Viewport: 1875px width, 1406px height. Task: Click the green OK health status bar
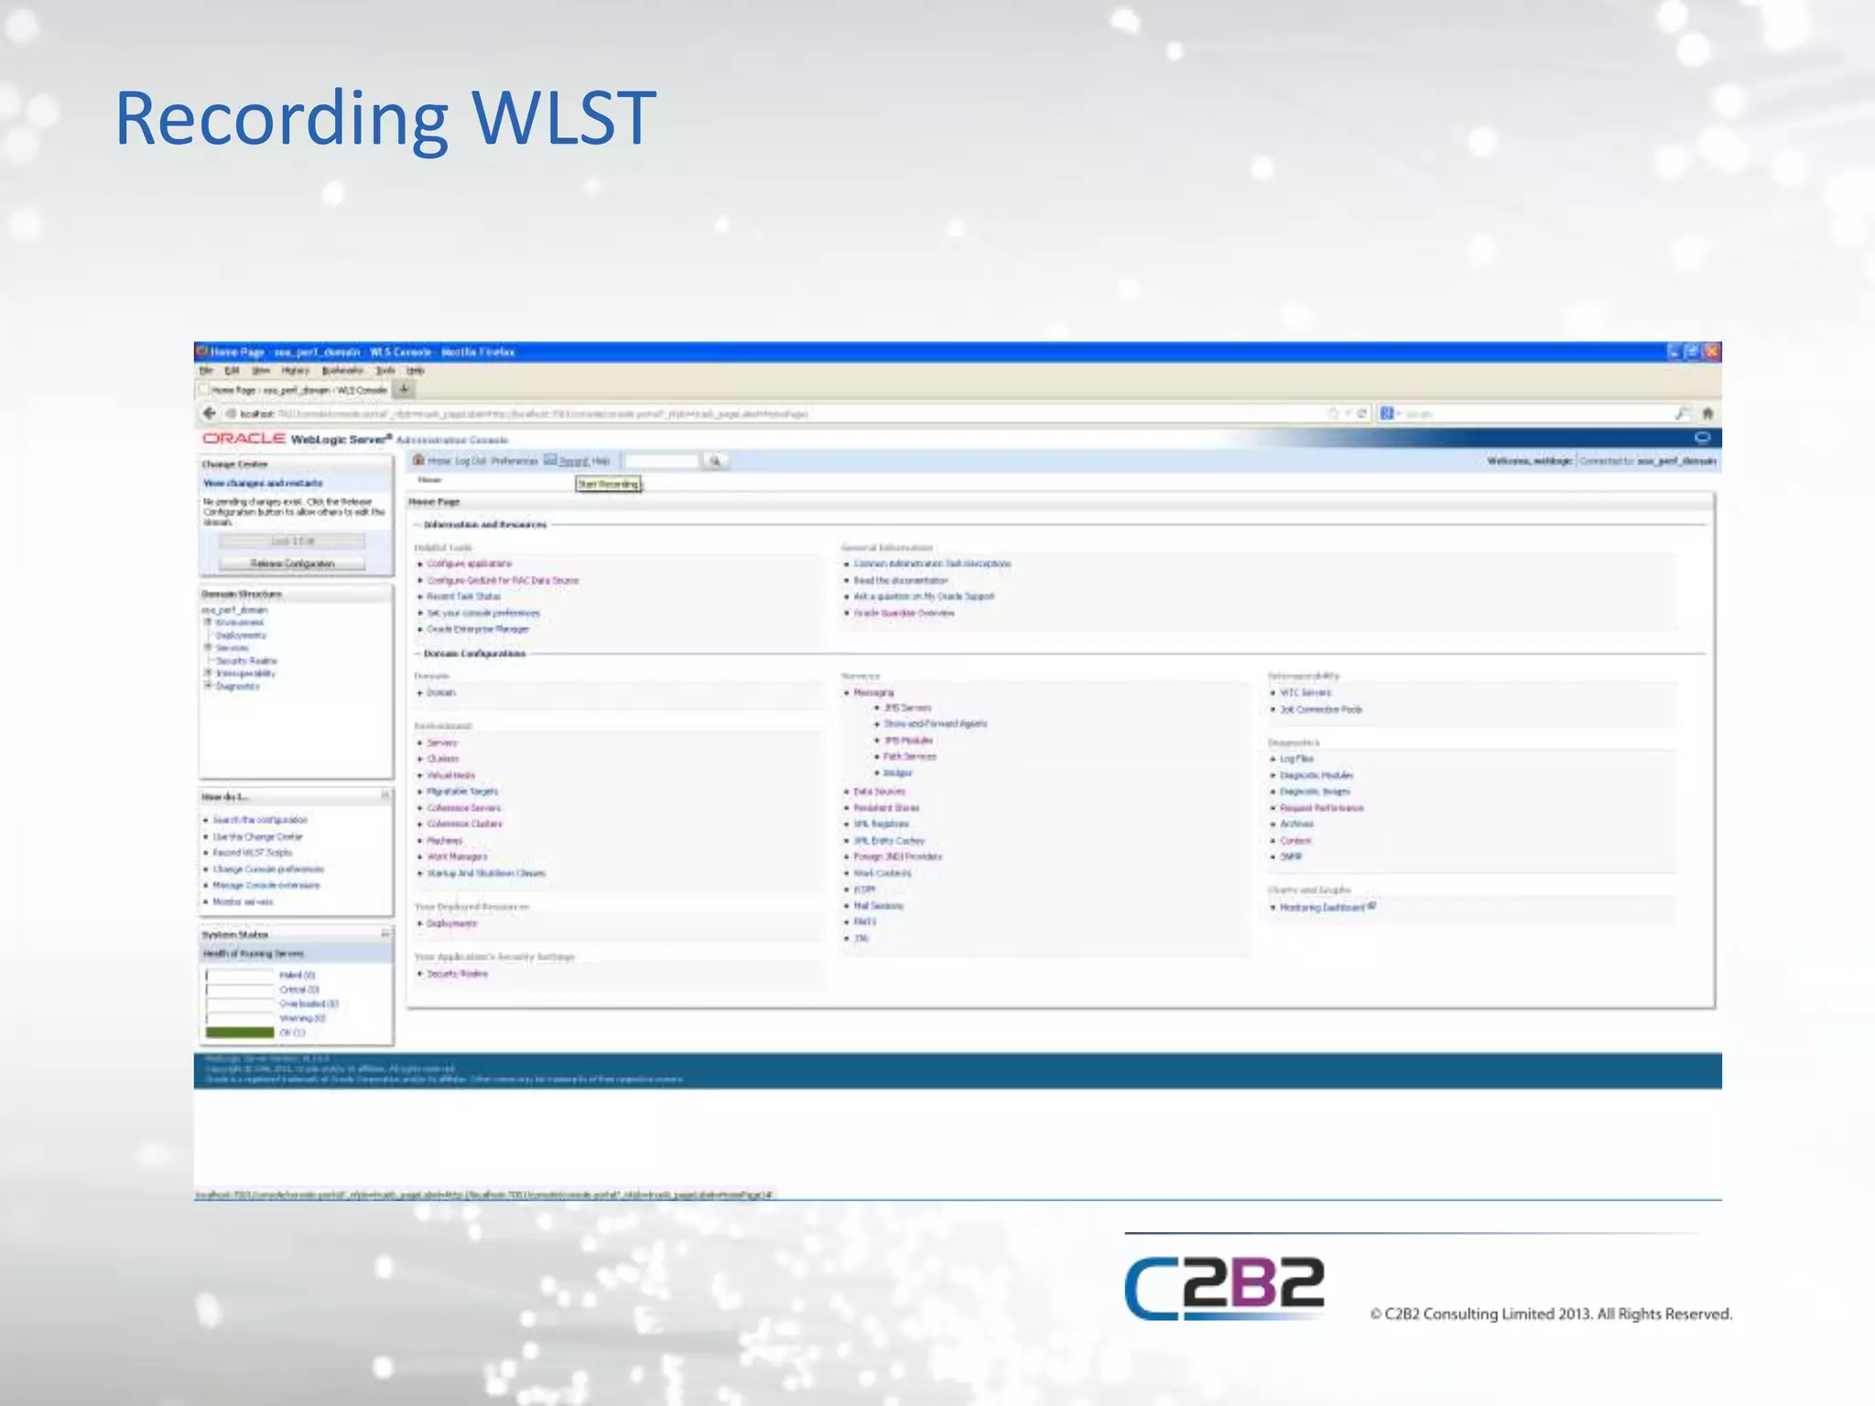(x=240, y=1033)
